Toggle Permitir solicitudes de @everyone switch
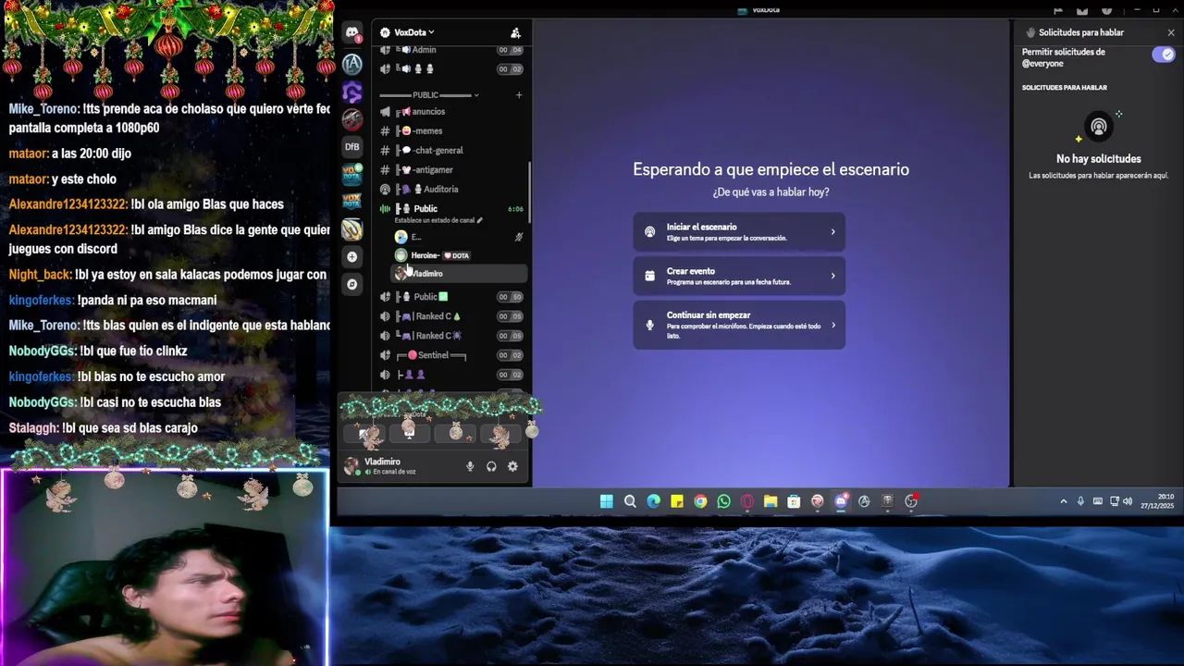 pyautogui.click(x=1164, y=55)
